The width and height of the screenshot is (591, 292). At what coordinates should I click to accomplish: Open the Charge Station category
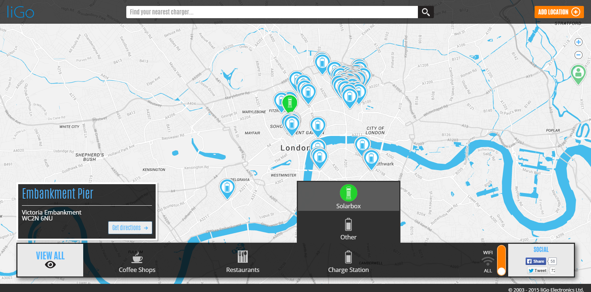click(x=348, y=262)
